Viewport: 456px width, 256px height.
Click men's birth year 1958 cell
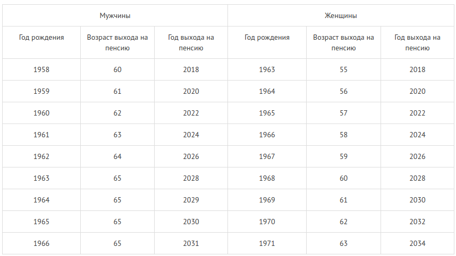pos(41,69)
